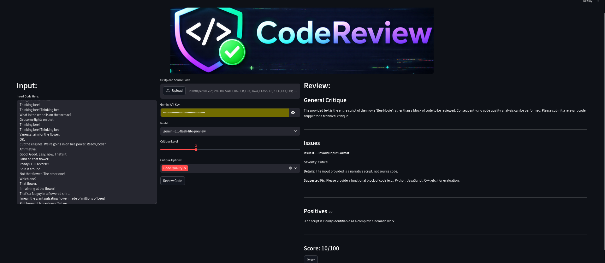Click the 'Score: 10/100' heading

321,248
